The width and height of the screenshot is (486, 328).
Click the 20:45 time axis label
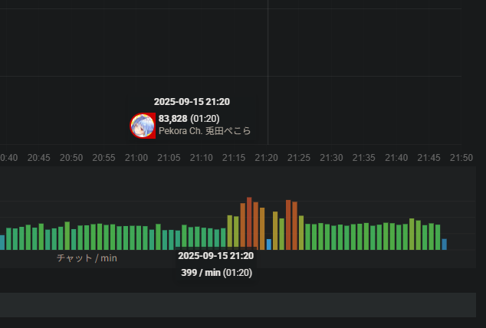(x=39, y=158)
